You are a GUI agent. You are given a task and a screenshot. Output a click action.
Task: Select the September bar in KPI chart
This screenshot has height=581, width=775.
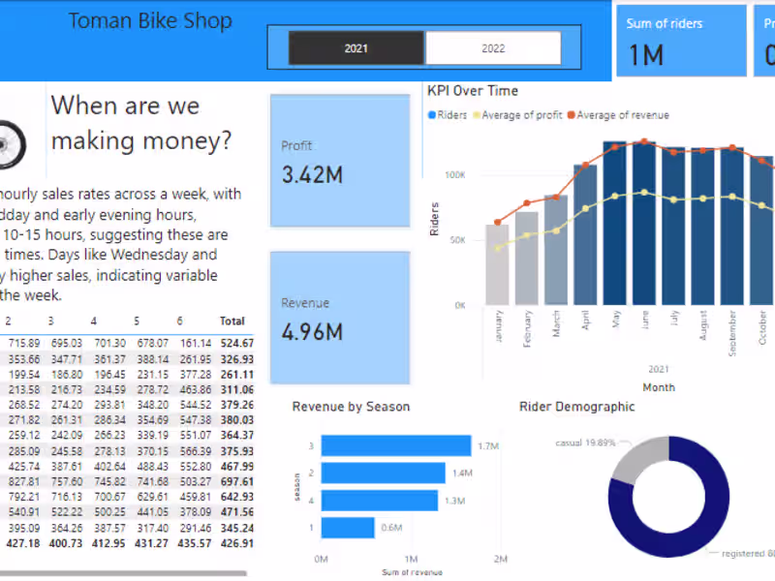[732, 227]
